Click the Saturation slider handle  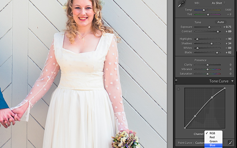point(208,74)
